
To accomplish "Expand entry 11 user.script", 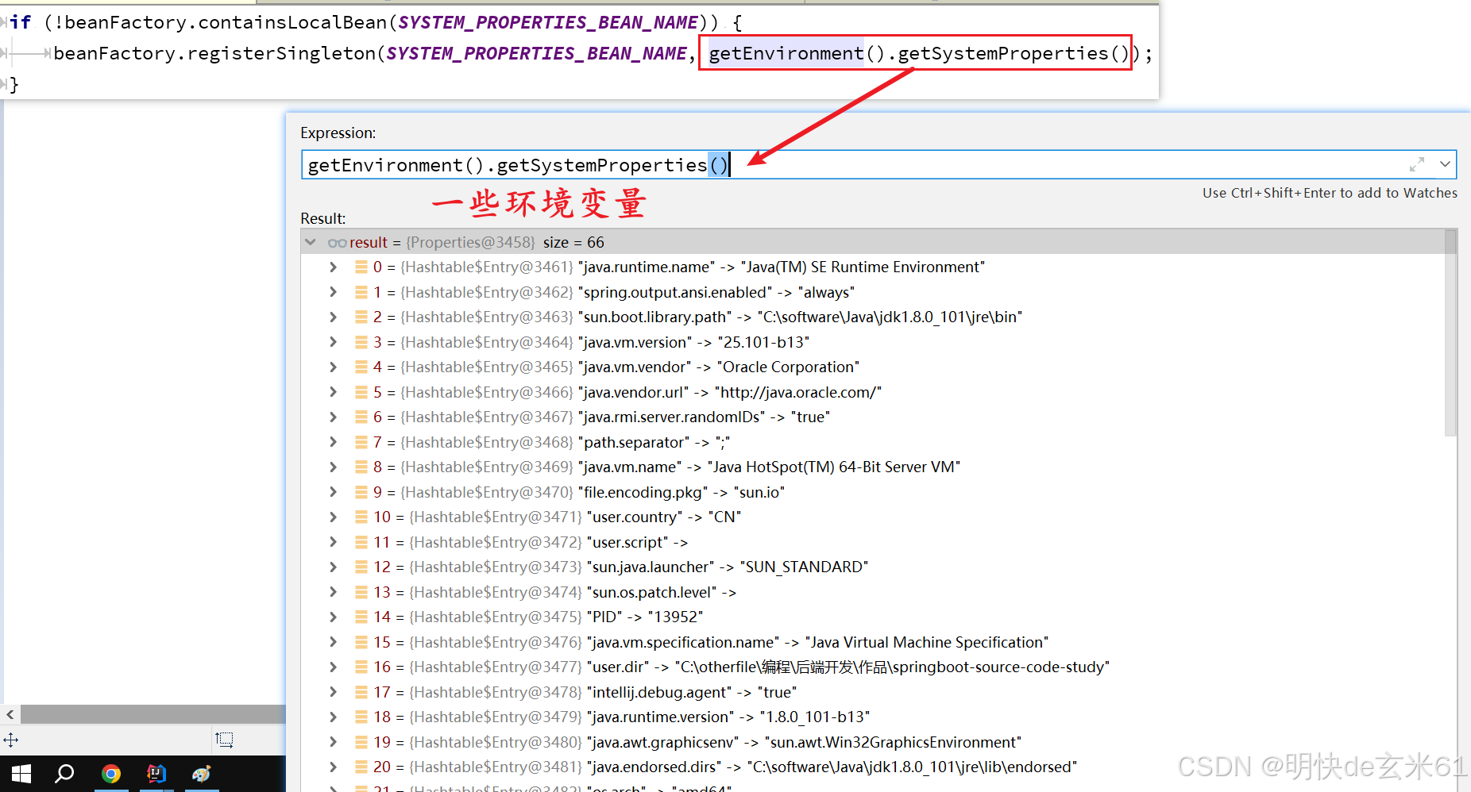I will pyautogui.click(x=334, y=542).
